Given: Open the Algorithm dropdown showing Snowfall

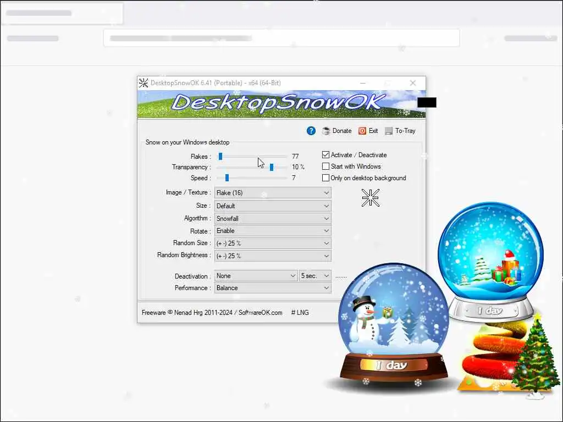Looking at the screenshot, I should point(273,219).
